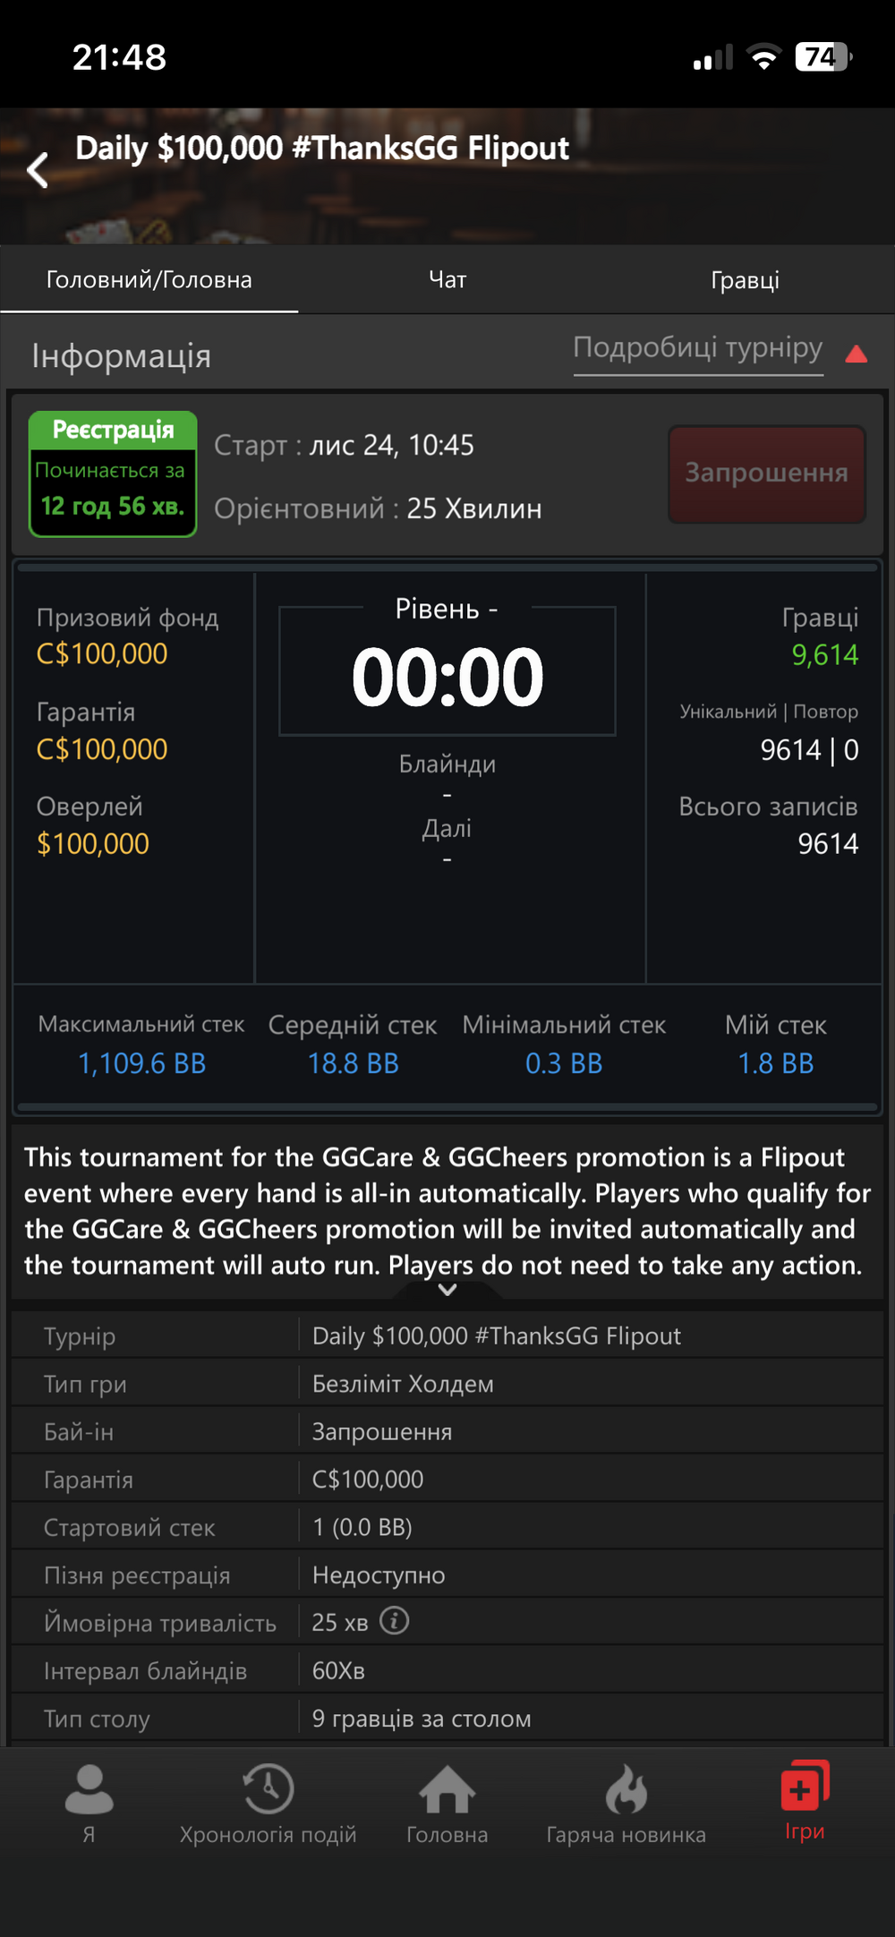The image size is (895, 1937).
Task: Tap the battery indicator in status bar
Action: click(x=823, y=57)
